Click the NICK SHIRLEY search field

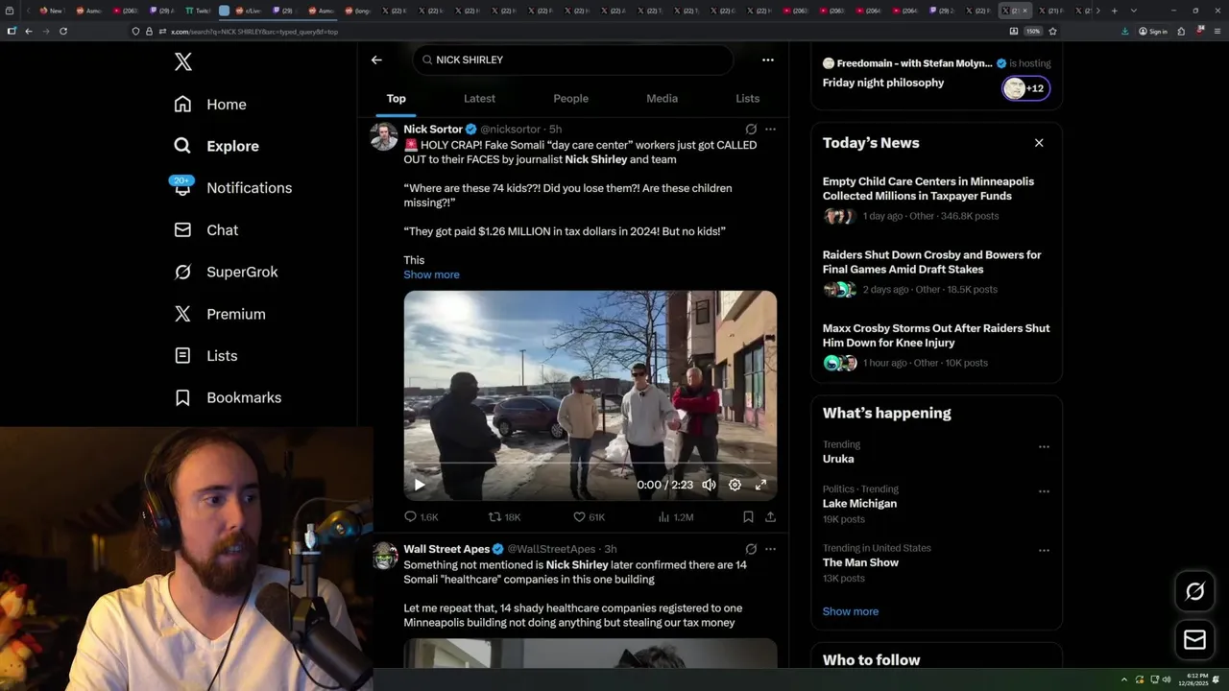pos(573,60)
